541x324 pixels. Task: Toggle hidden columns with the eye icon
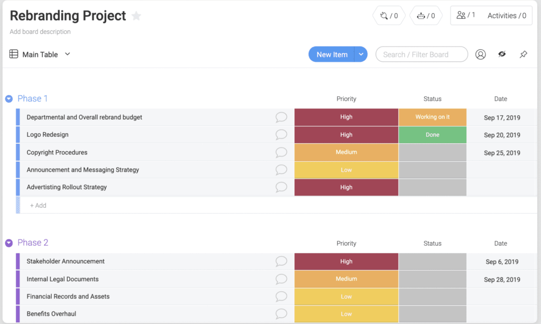click(x=502, y=54)
